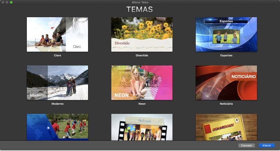Click the Claro caption below its thumbnail

click(x=57, y=55)
